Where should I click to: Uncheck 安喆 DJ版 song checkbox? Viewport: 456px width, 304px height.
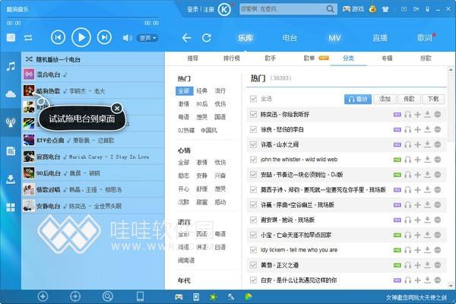tap(253, 175)
